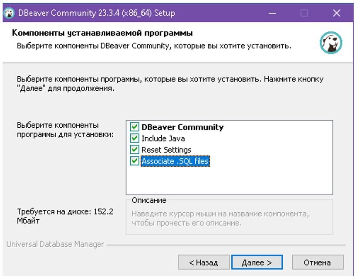The image size is (355, 279).
Task: Select the DBeaver Community component label
Action: (182, 127)
